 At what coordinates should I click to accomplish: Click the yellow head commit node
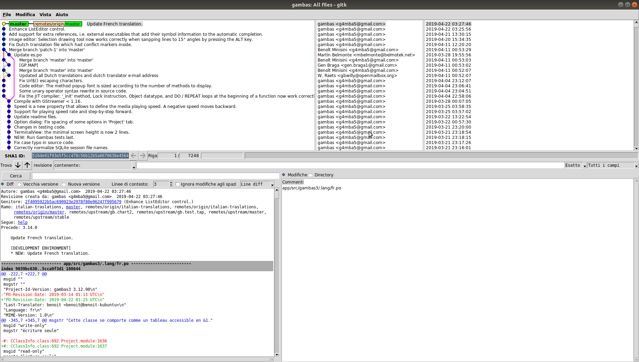4,24
